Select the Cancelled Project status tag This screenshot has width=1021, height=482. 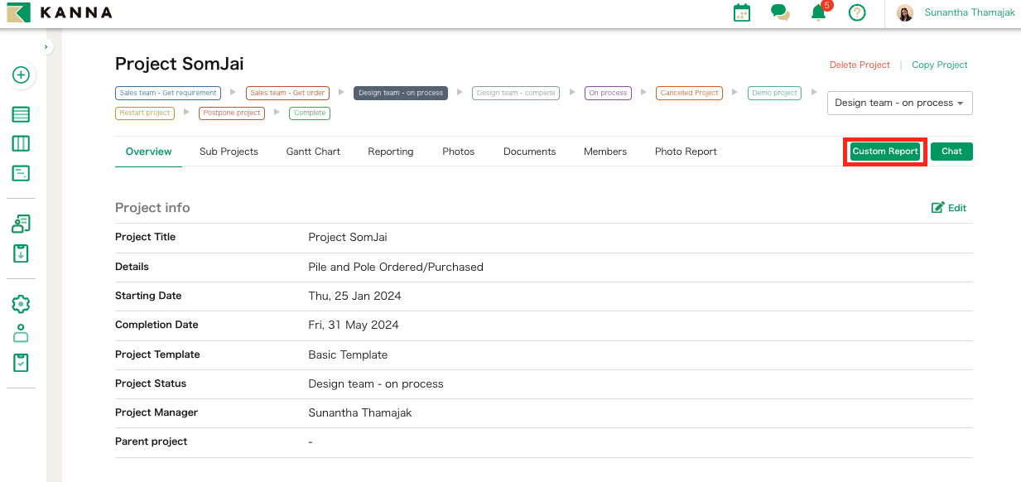(689, 93)
